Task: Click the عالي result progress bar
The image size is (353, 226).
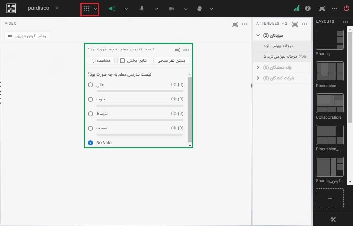Action: pyautogui.click(x=140, y=91)
